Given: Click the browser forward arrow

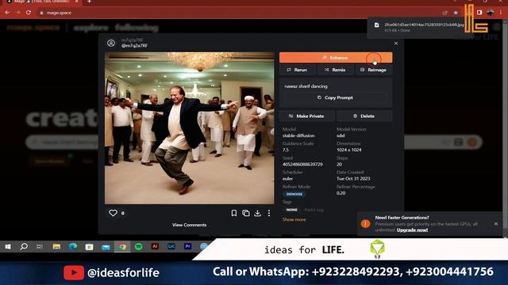Looking at the screenshot, I should point(17,13).
